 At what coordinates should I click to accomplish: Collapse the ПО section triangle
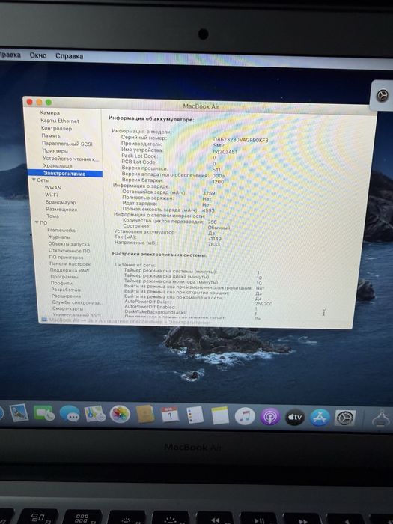[x=37, y=222]
